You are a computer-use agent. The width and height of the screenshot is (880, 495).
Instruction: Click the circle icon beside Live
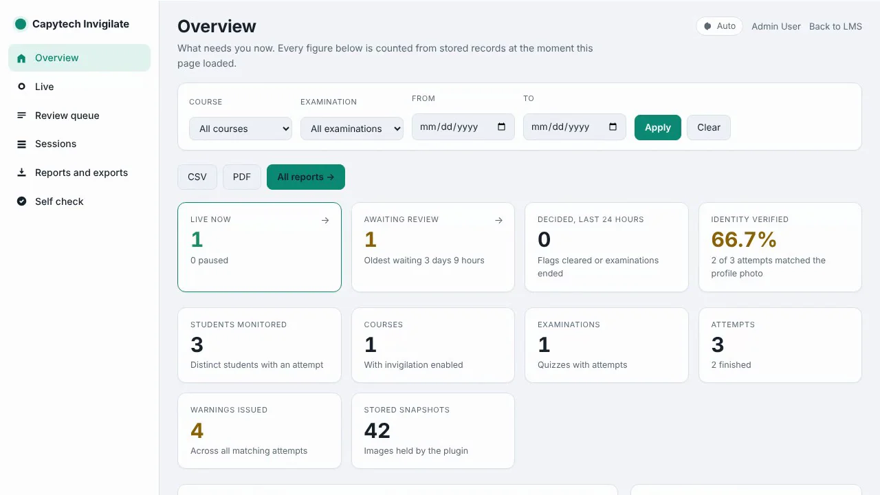(21, 87)
